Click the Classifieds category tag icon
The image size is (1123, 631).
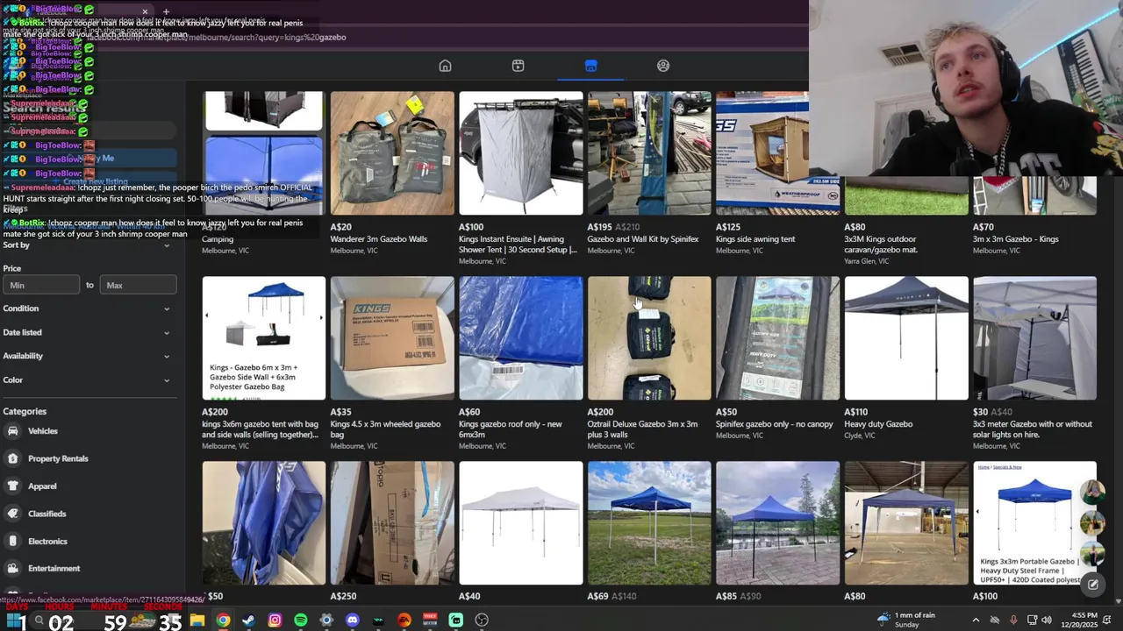click(x=12, y=514)
